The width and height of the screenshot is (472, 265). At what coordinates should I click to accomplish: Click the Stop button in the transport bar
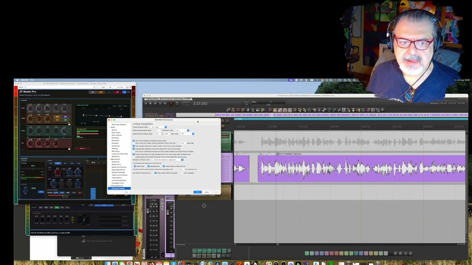click(x=150, y=103)
